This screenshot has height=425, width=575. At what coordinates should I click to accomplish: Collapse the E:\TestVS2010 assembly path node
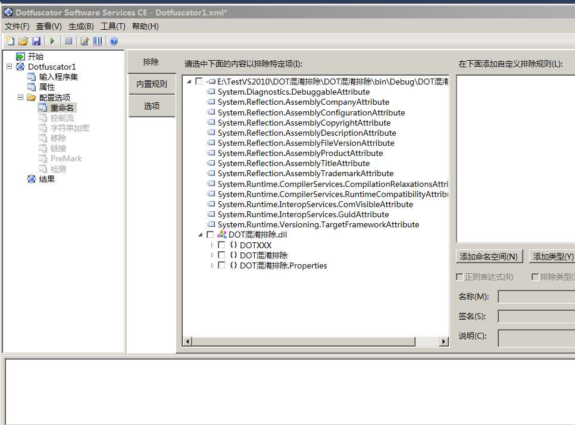point(189,82)
